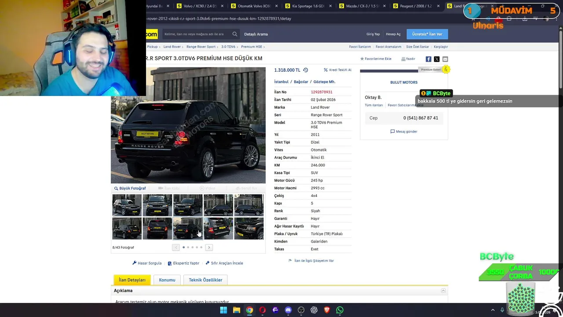Select Premium HSE breadcrumb
Viewport: 563px width, 317px height.
click(x=252, y=47)
